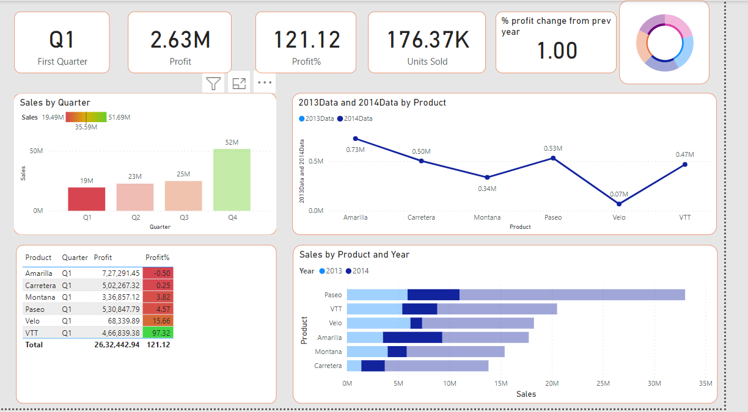This screenshot has height=412, width=748.
Task: Toggle 2013Data legend item in line chart
Action: point(317,118)
